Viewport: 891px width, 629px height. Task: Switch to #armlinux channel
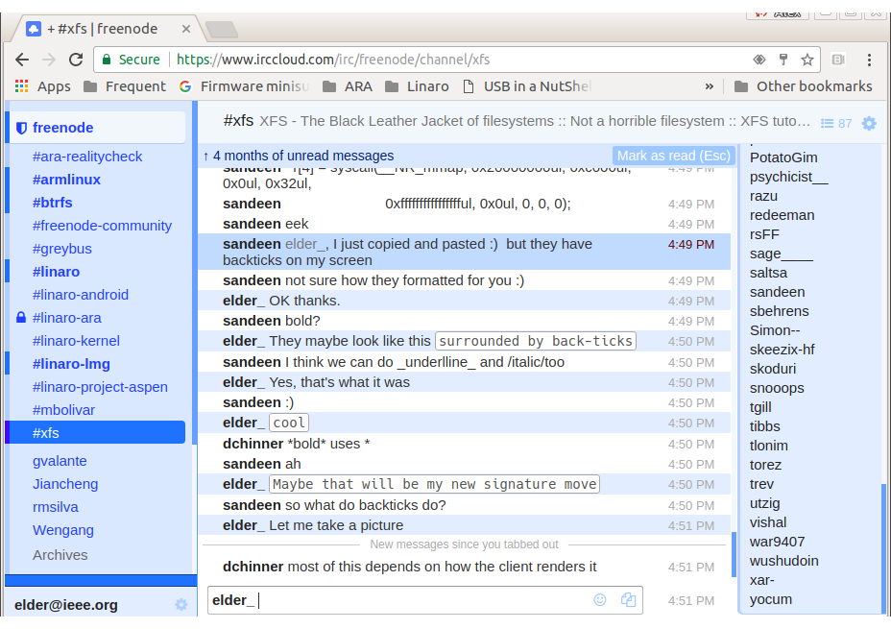(66, 180)
